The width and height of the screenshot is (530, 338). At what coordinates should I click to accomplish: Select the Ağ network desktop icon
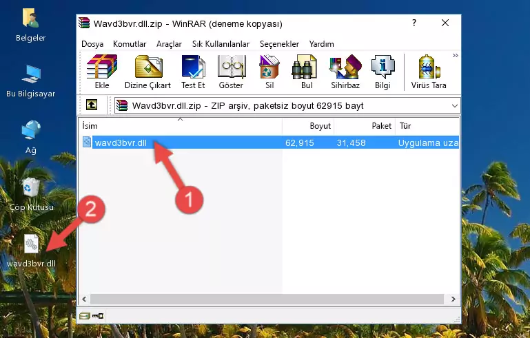tap(31, 137)
